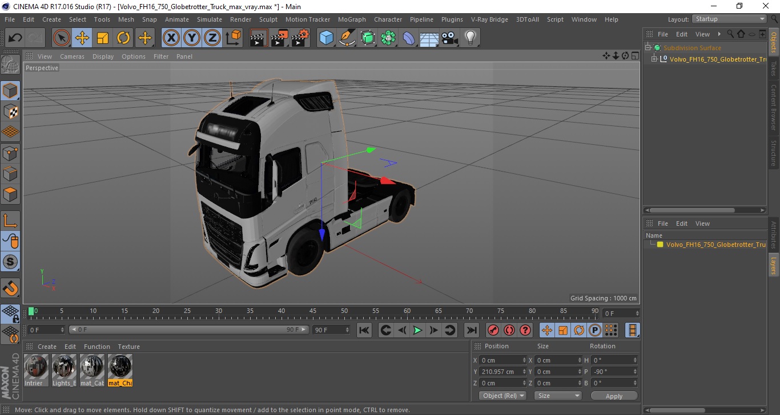The image size is (780, 415).
Task: Click the Rotation P field -90°
Action: (614, 372)
